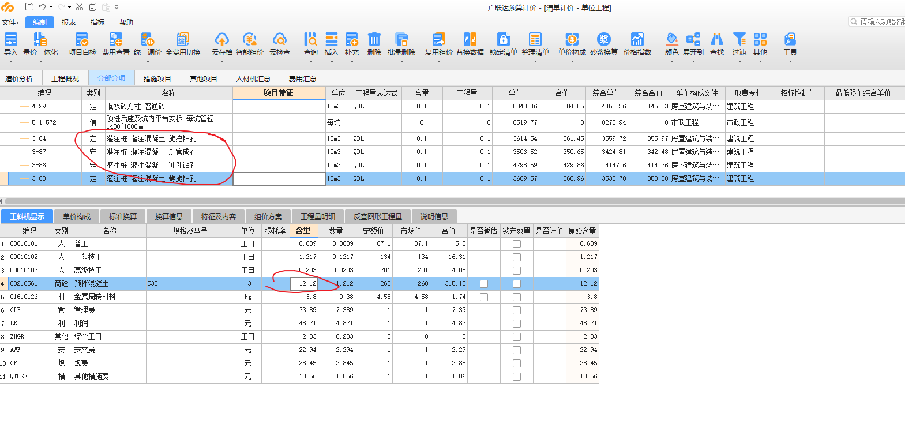Click the Undo arrow icon
905x424 pixels.
(43, 7)
